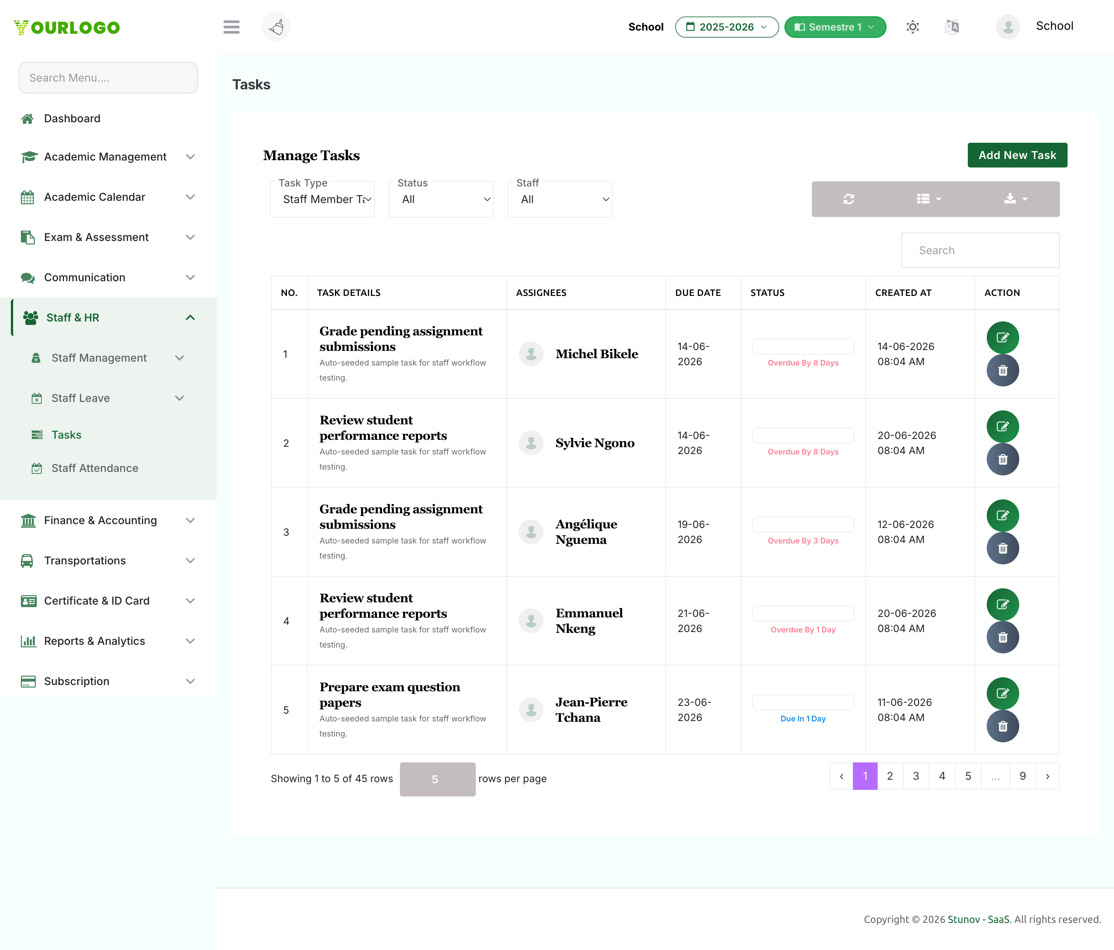Image resolution: width=1114 pixels, height=950 pixels.
Task: Open the Staff filter dropdown
Action: [560, 200]
